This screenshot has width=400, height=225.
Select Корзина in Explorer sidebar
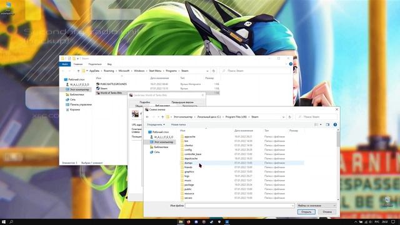click(x=73, y=109)
